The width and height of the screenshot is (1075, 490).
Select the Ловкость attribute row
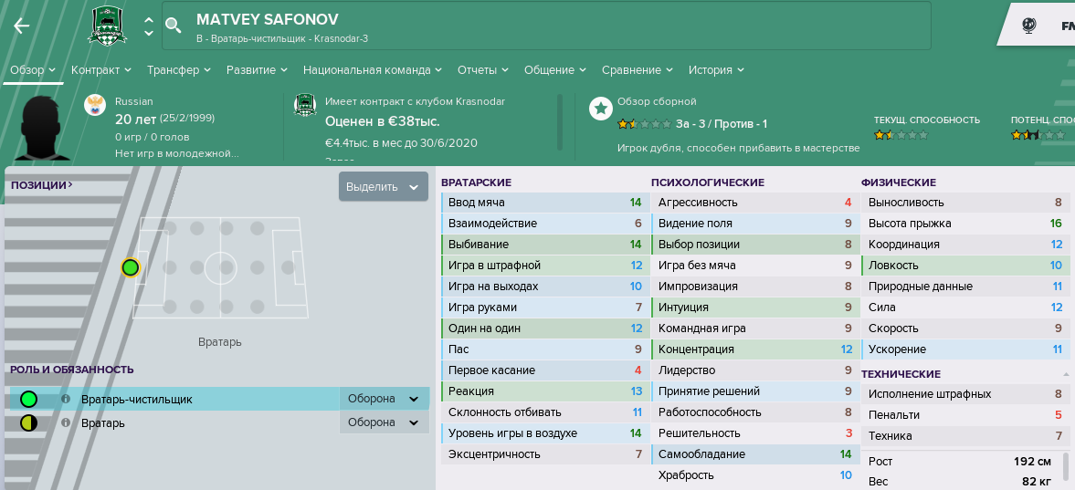coord(964,266)
